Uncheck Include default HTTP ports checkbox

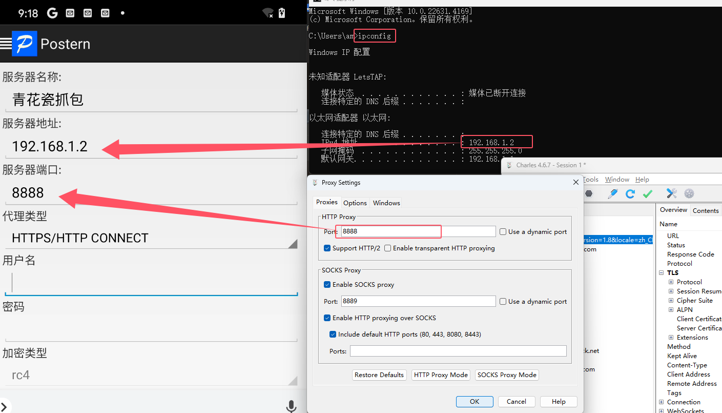coord(333,335)
